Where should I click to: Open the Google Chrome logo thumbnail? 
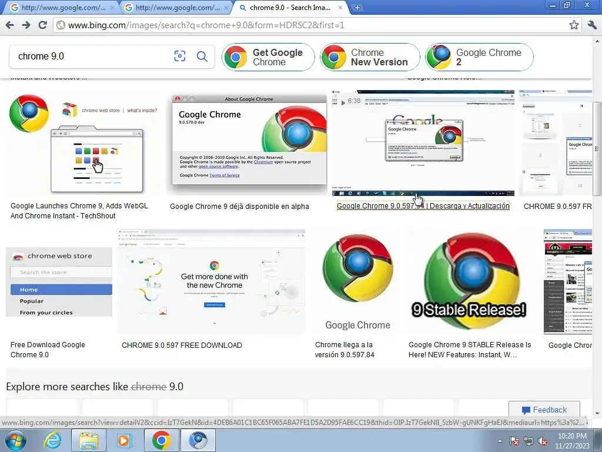[357, 282]
